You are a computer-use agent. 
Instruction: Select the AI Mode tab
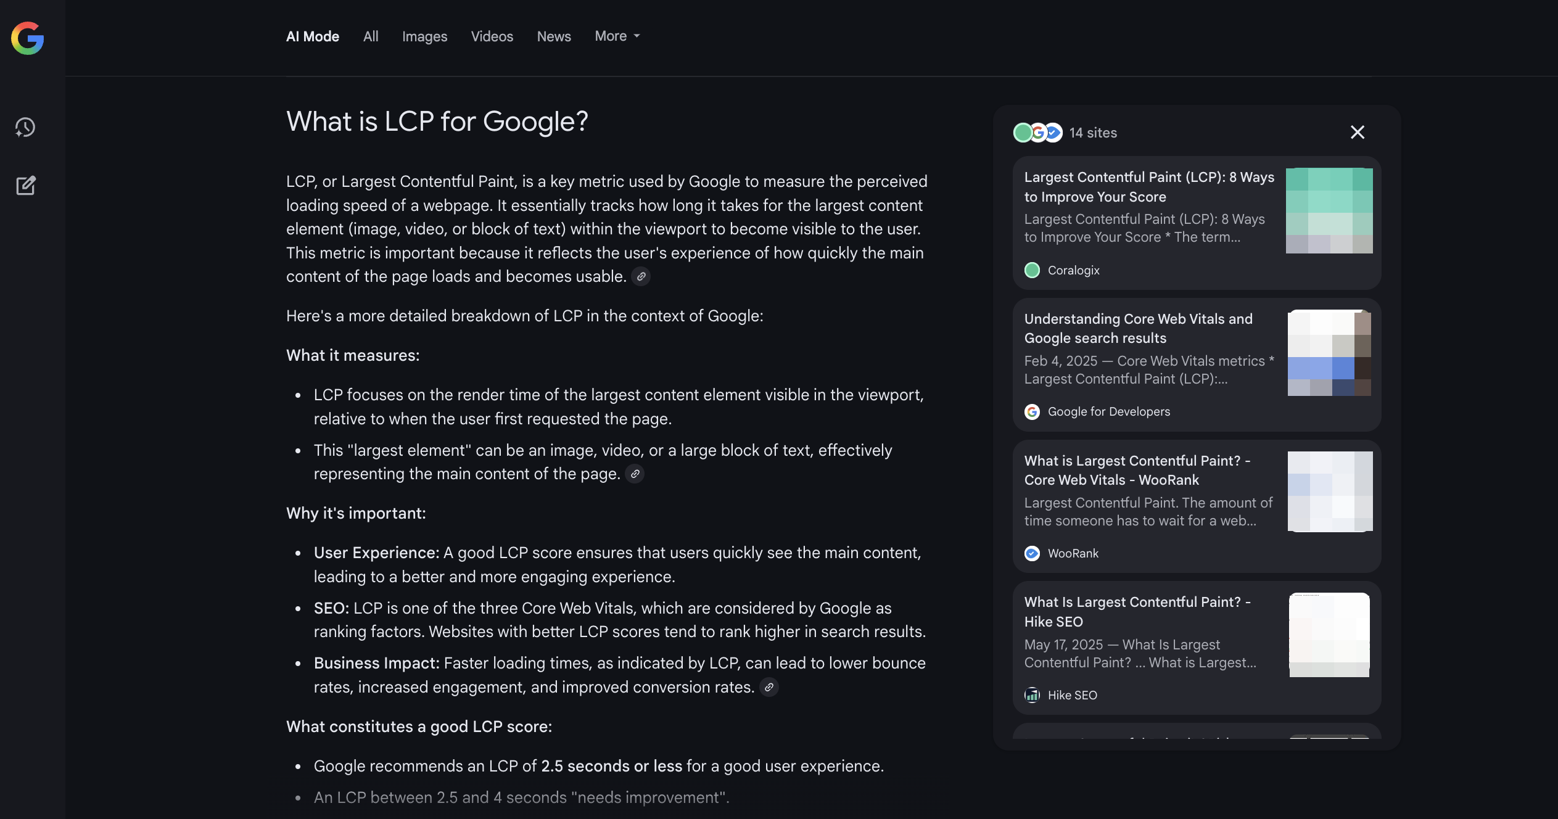click(x=312, y=36)
